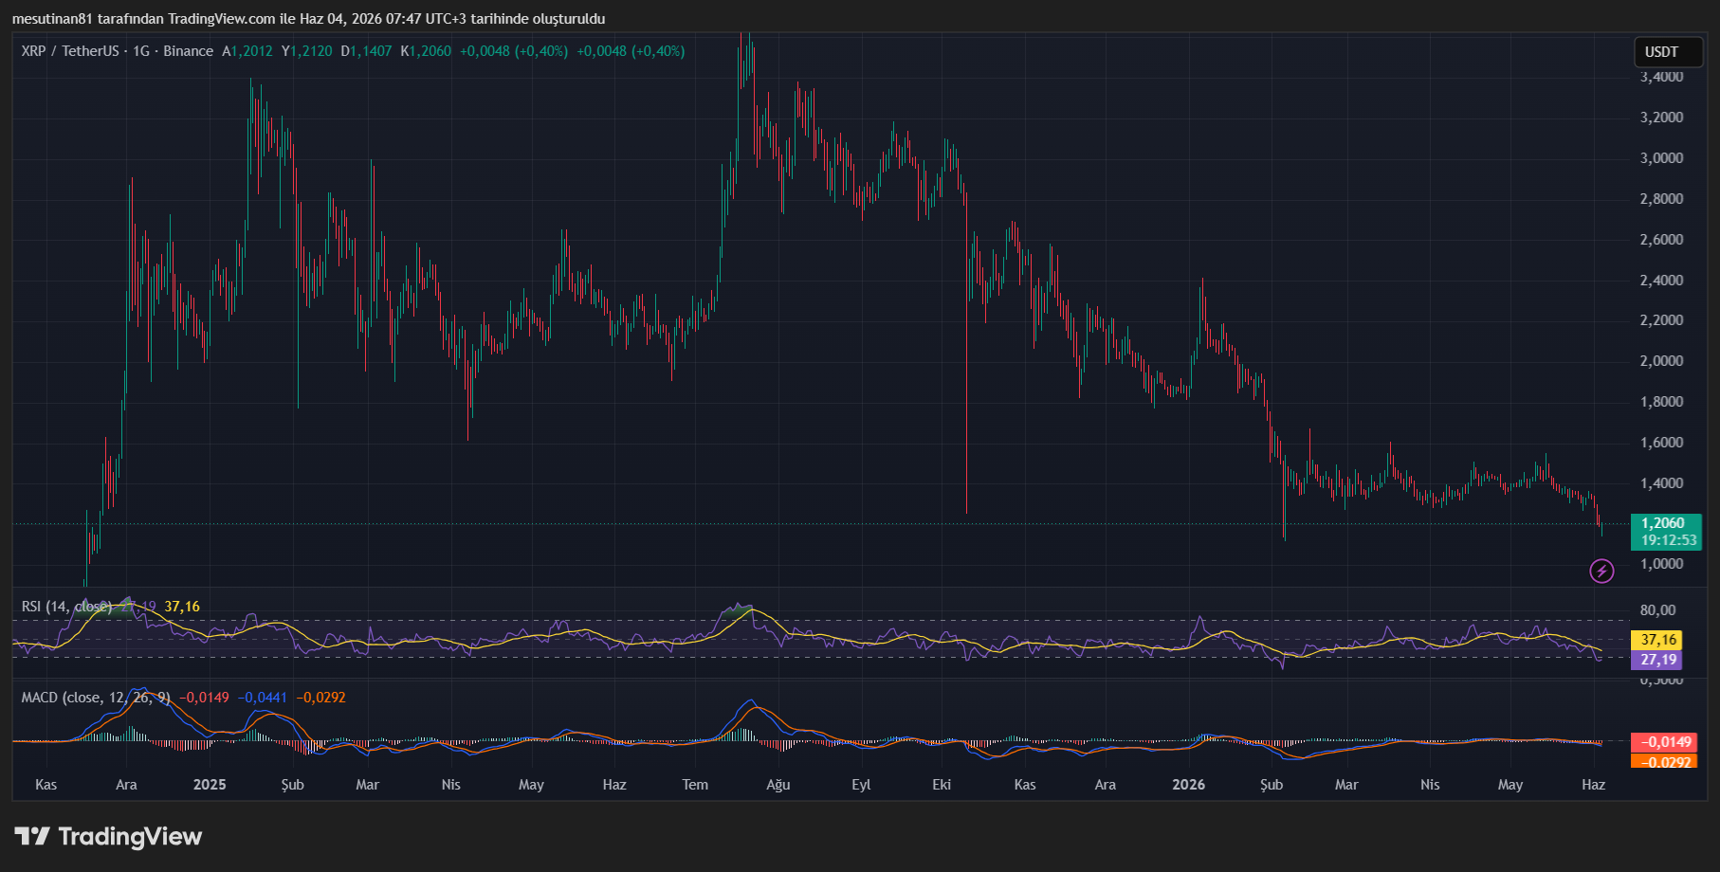Click the 2026 year label on time axis
The width and height of the screenshot is (1720, 872).
click(x=1189, y=785)
